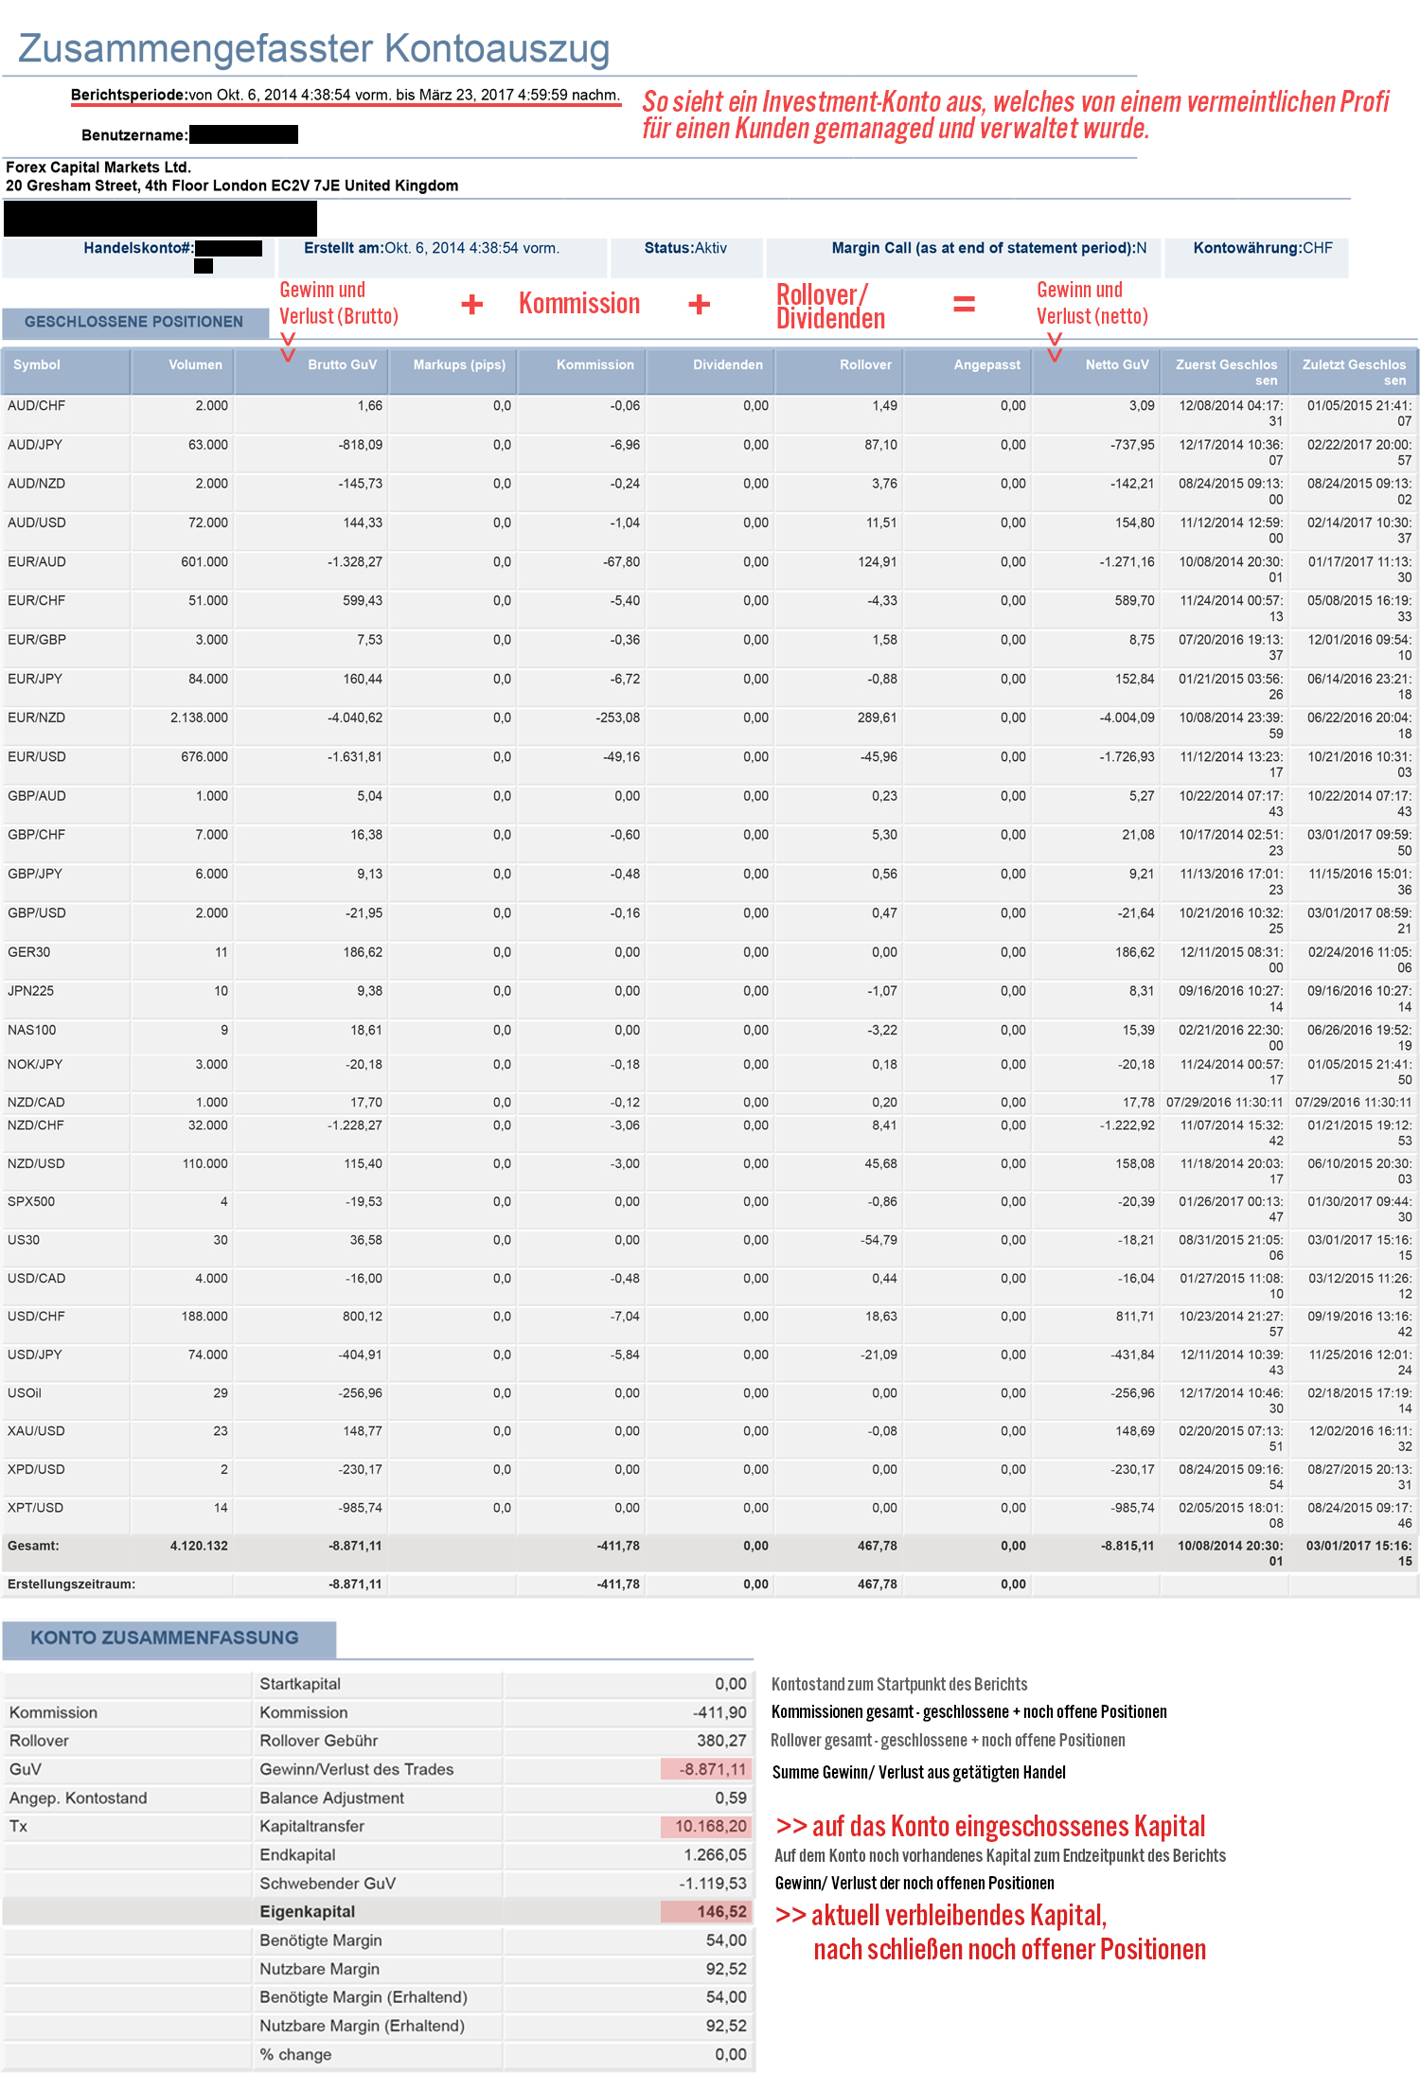This screenshot has width=1420, height=2090.
Task: Click the Gesamt Netto GuV value -8.815,11
Action: [1127, 1546]
